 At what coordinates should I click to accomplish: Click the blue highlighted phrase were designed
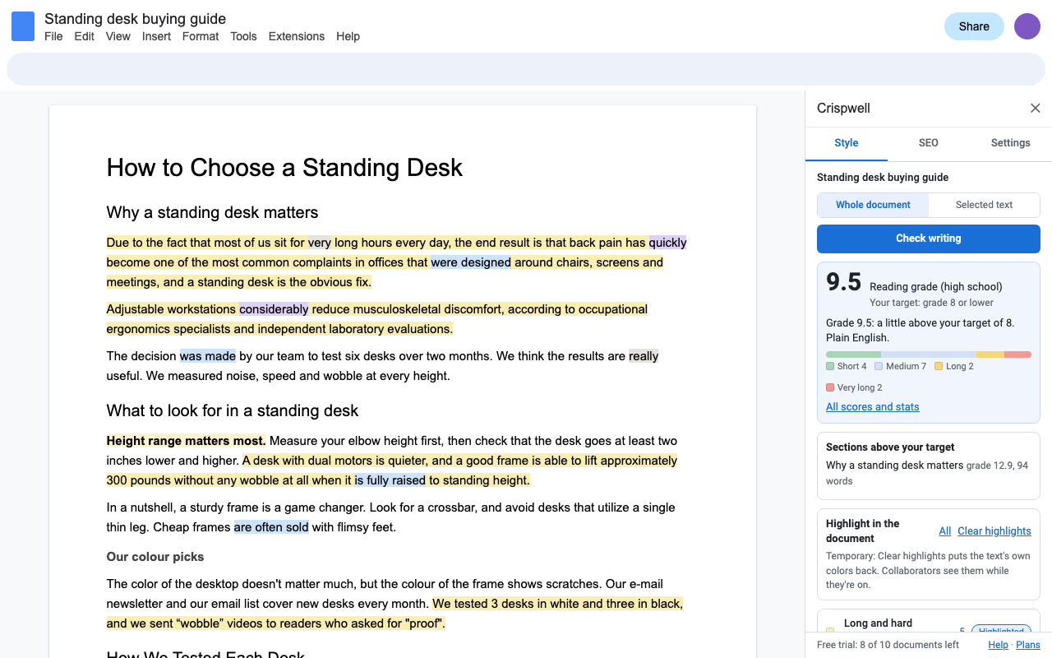tap(471, 262)
